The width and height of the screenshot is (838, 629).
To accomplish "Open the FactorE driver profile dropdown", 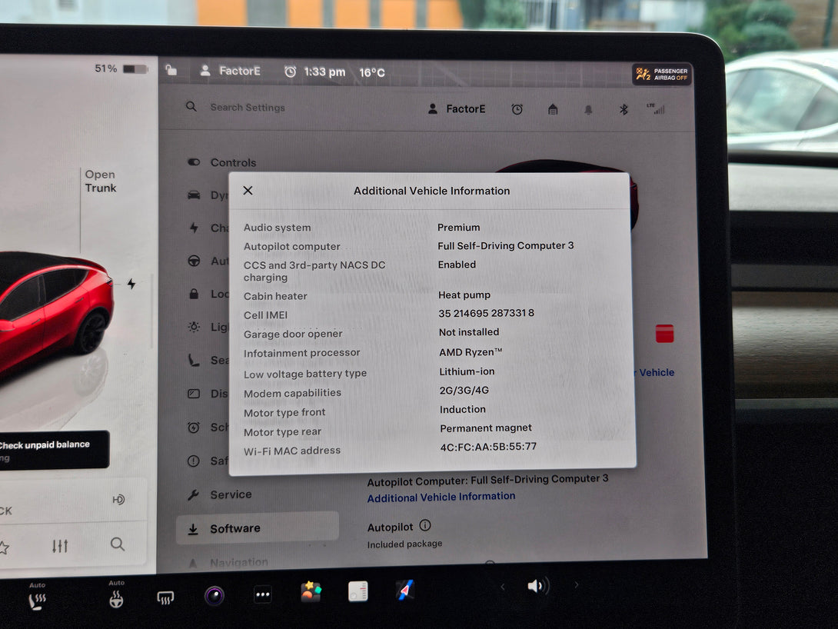I will pos(457,109).
